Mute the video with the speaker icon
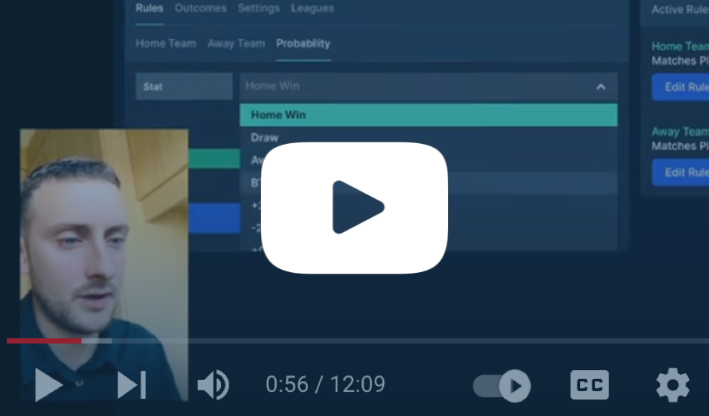 [x=212, y=385]
